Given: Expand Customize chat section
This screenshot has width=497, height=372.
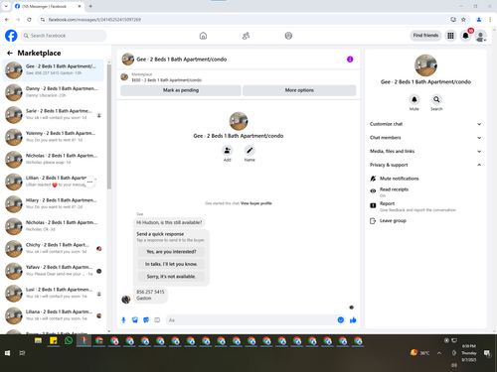Looking at the screenshot, I should [x=425, y=124].
